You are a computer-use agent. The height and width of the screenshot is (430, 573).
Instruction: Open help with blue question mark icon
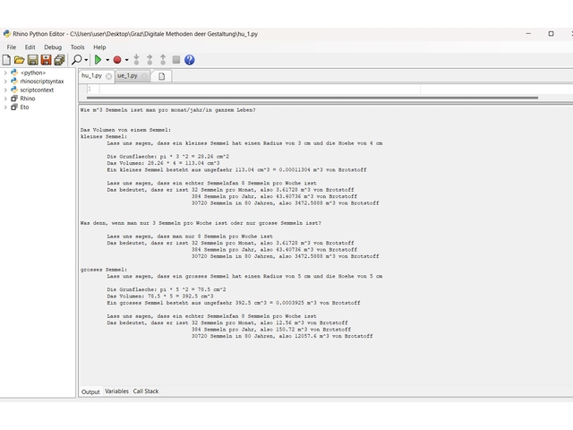point(189,60)
